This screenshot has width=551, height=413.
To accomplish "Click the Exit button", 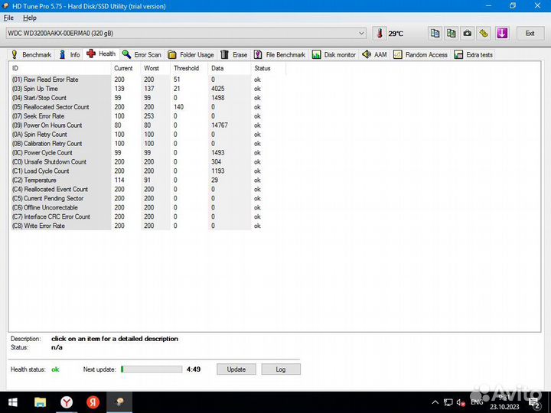I will pos(530,34).
